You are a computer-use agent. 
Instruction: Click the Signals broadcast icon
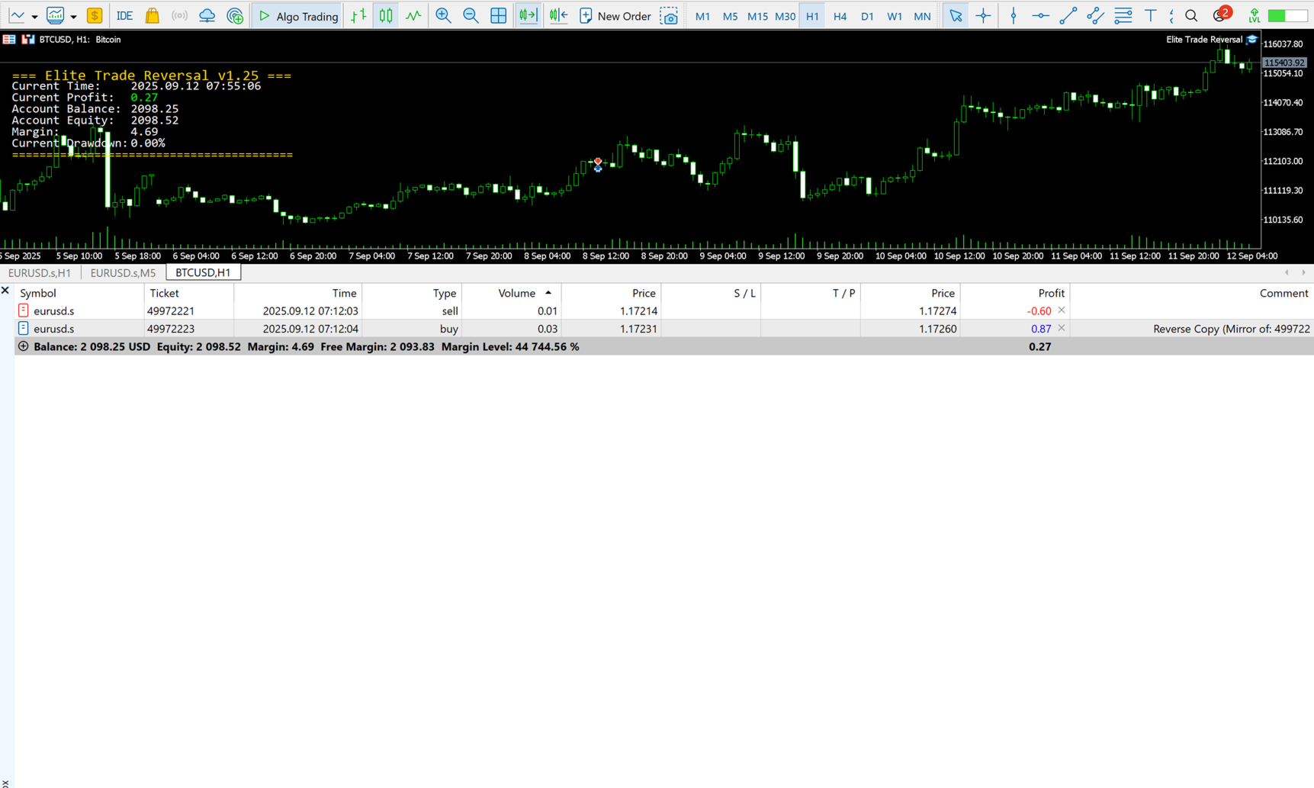[x=179, y=15]
